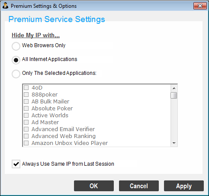
Task: Tick the Active Worlds checkbox
Action: pyautogui.click(x=26, y=115)
